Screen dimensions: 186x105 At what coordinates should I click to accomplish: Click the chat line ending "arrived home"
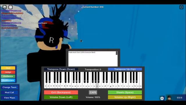coord(24,23)
